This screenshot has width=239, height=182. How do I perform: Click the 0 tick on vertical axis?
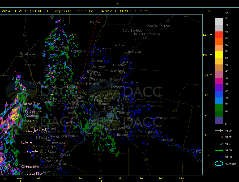(x=208, y=155)
